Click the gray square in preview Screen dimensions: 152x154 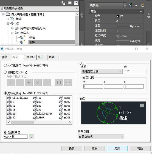click(142, 106)
